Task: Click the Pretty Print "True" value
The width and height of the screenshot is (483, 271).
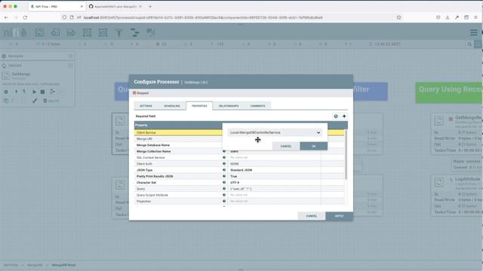Action: [x=234, y=176]
